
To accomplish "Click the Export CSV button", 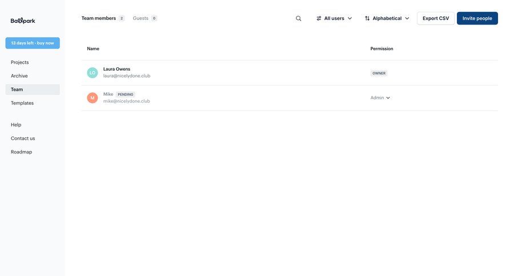I will pos(436,18).
